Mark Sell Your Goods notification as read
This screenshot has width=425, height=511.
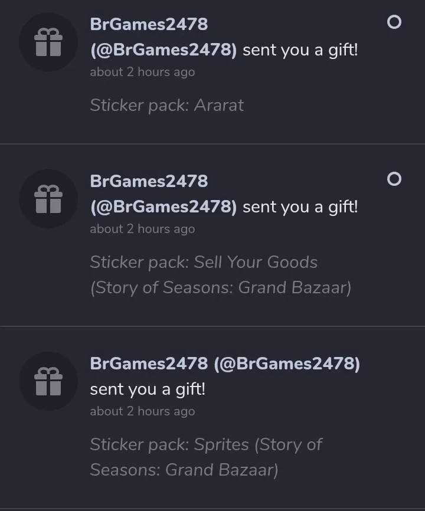click(x=394, y=179)
